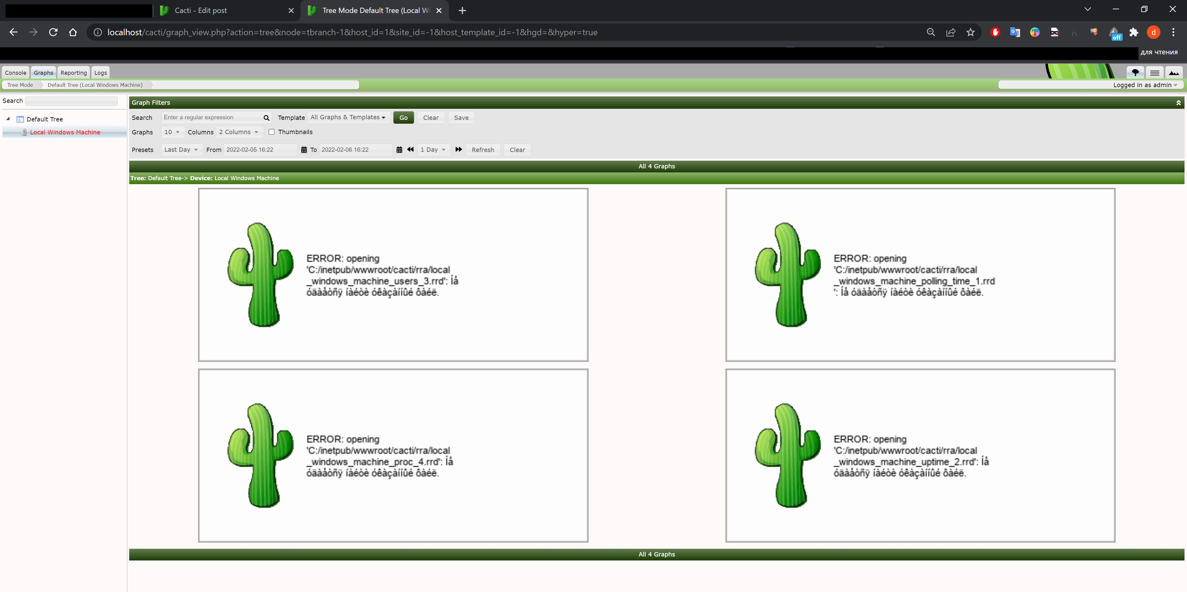
Task: Open the Columns dropdown '2 Columns'
Action: pos(239,132)
